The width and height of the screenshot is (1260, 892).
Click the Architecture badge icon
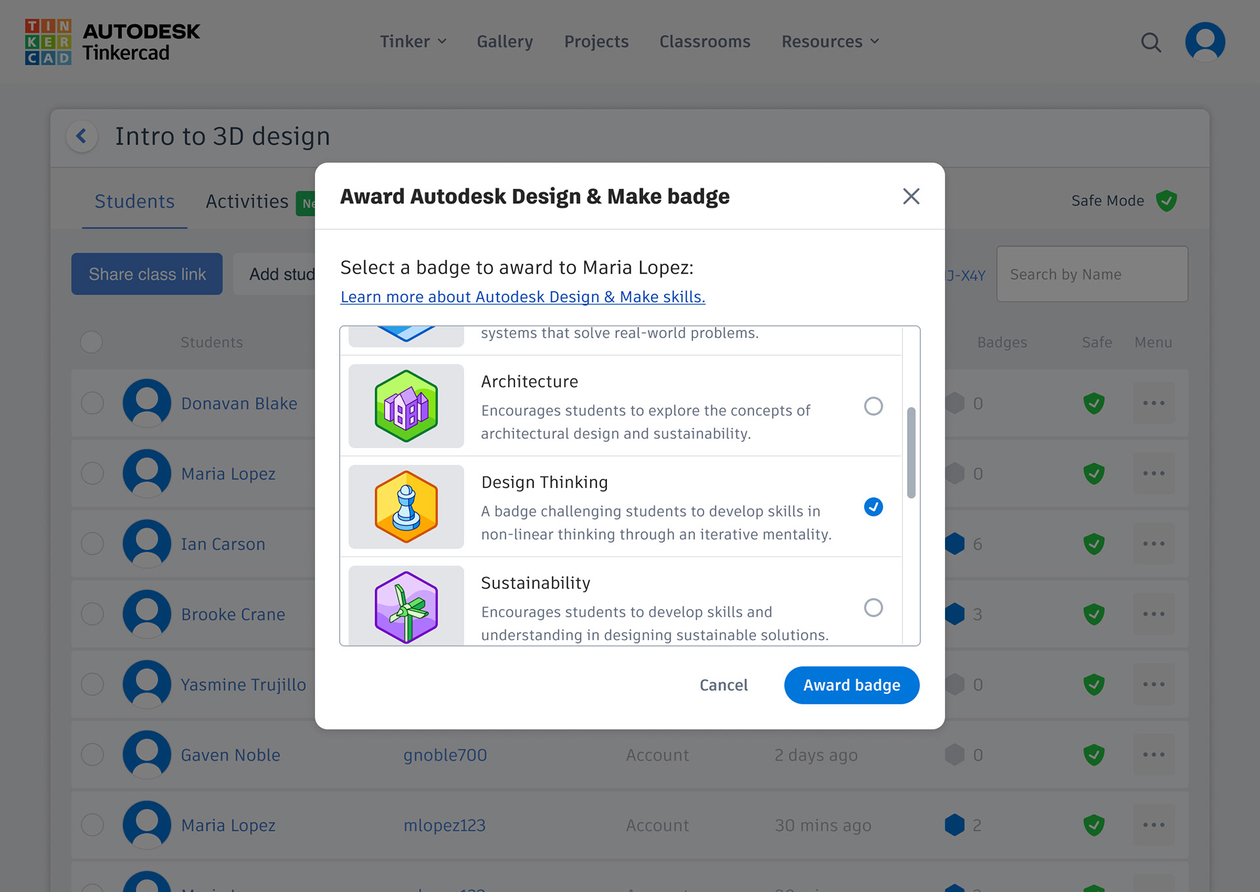click(x=406, y=406)
